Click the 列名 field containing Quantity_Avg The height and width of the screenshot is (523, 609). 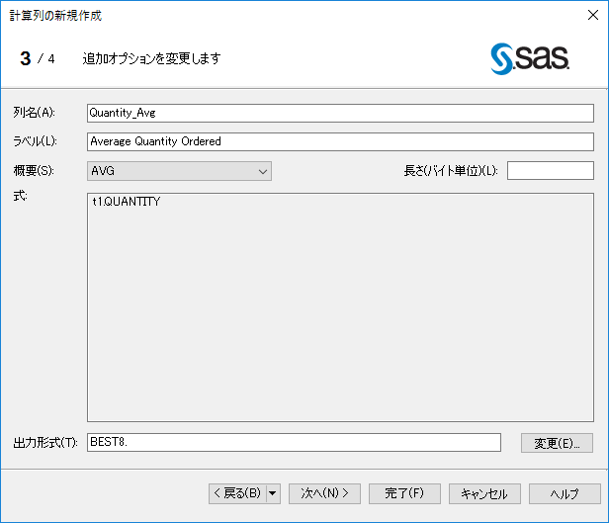(340, 113)
